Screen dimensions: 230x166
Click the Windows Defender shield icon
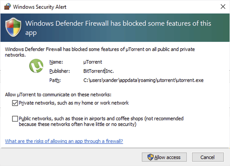click(13, 27)
